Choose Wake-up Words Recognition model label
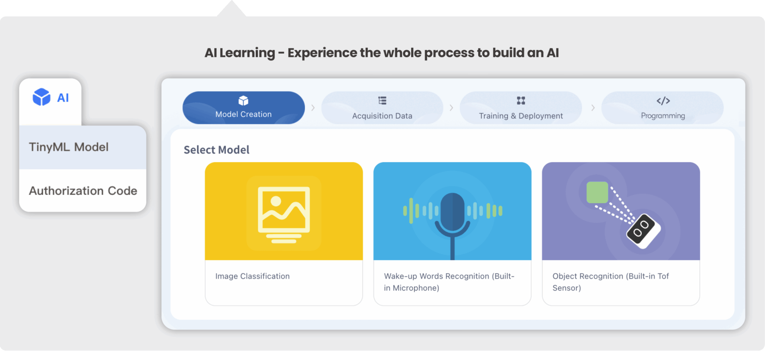The height and width of the screenshot is (351, 765). point(449,282)
